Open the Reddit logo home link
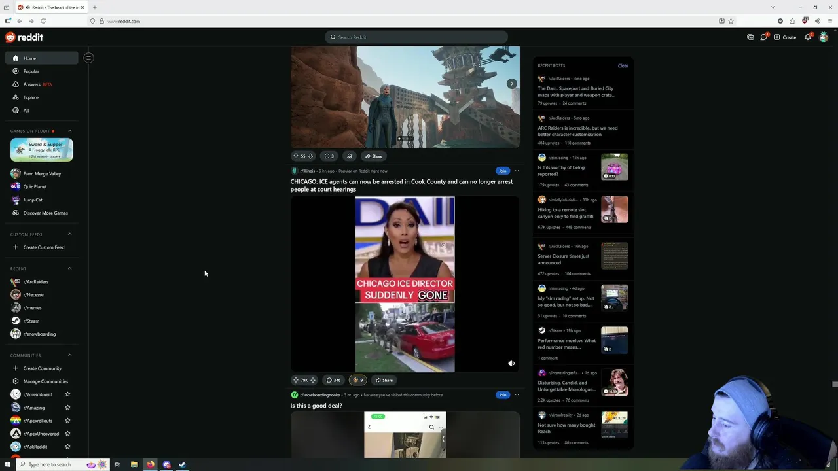The image size is (838, 471). coord(24,37)
